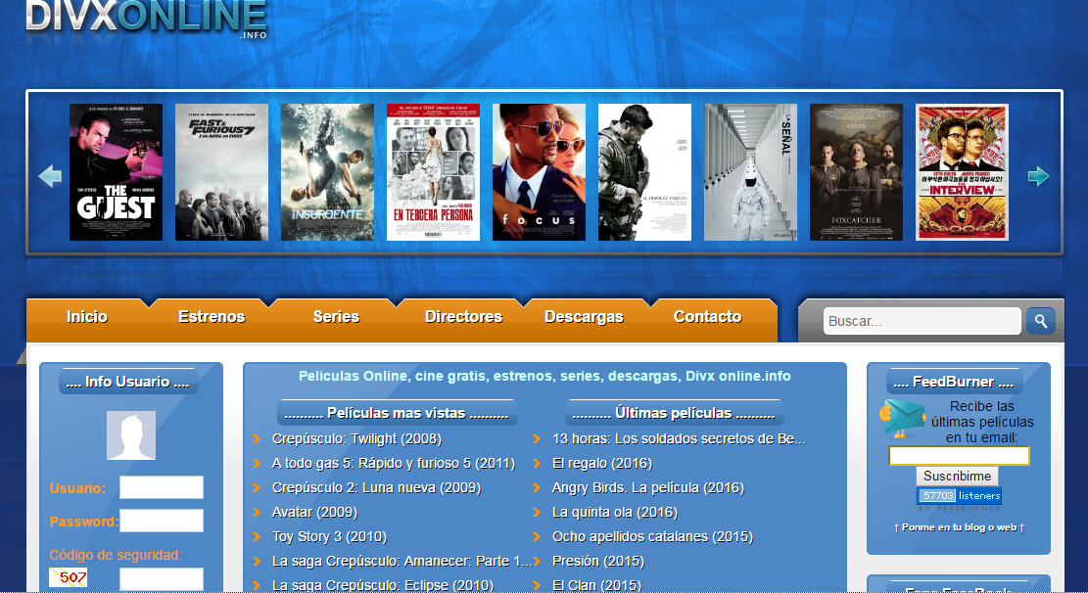Click the Películas mas vistas header
Image resolution: width=1088 pixels, height=593 pixels.
(397, 413)
